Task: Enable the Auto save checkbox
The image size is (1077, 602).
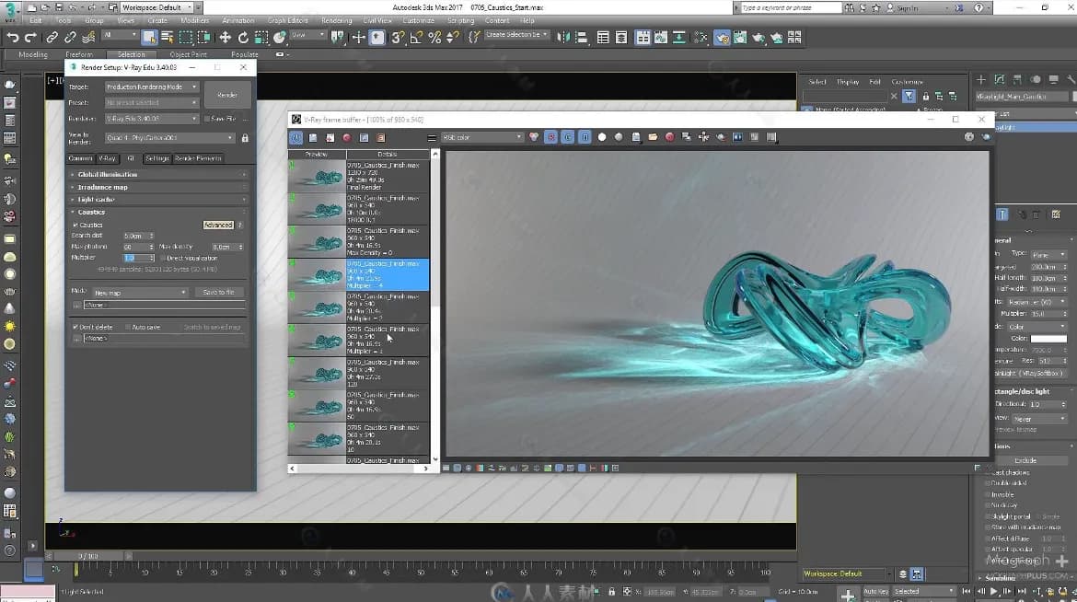Action: (129, 327)
